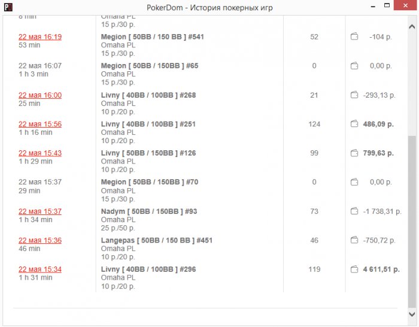This screenshot has height=327, width=419.
Task: Click hands count 21
Action: pyautogui.click(x=314, y=95)
